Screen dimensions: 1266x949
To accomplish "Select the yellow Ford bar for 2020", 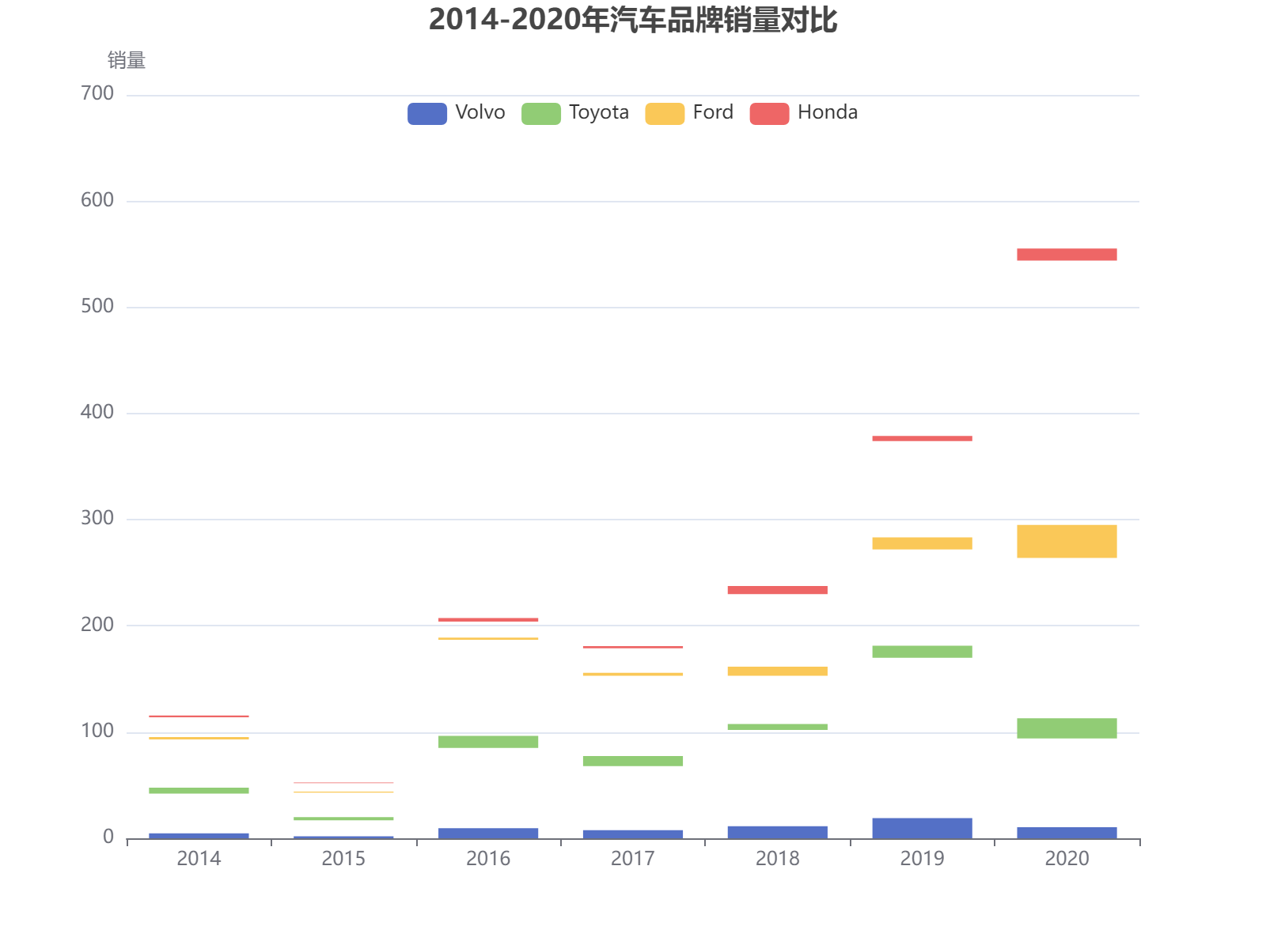I will (x=1067, y=542).
